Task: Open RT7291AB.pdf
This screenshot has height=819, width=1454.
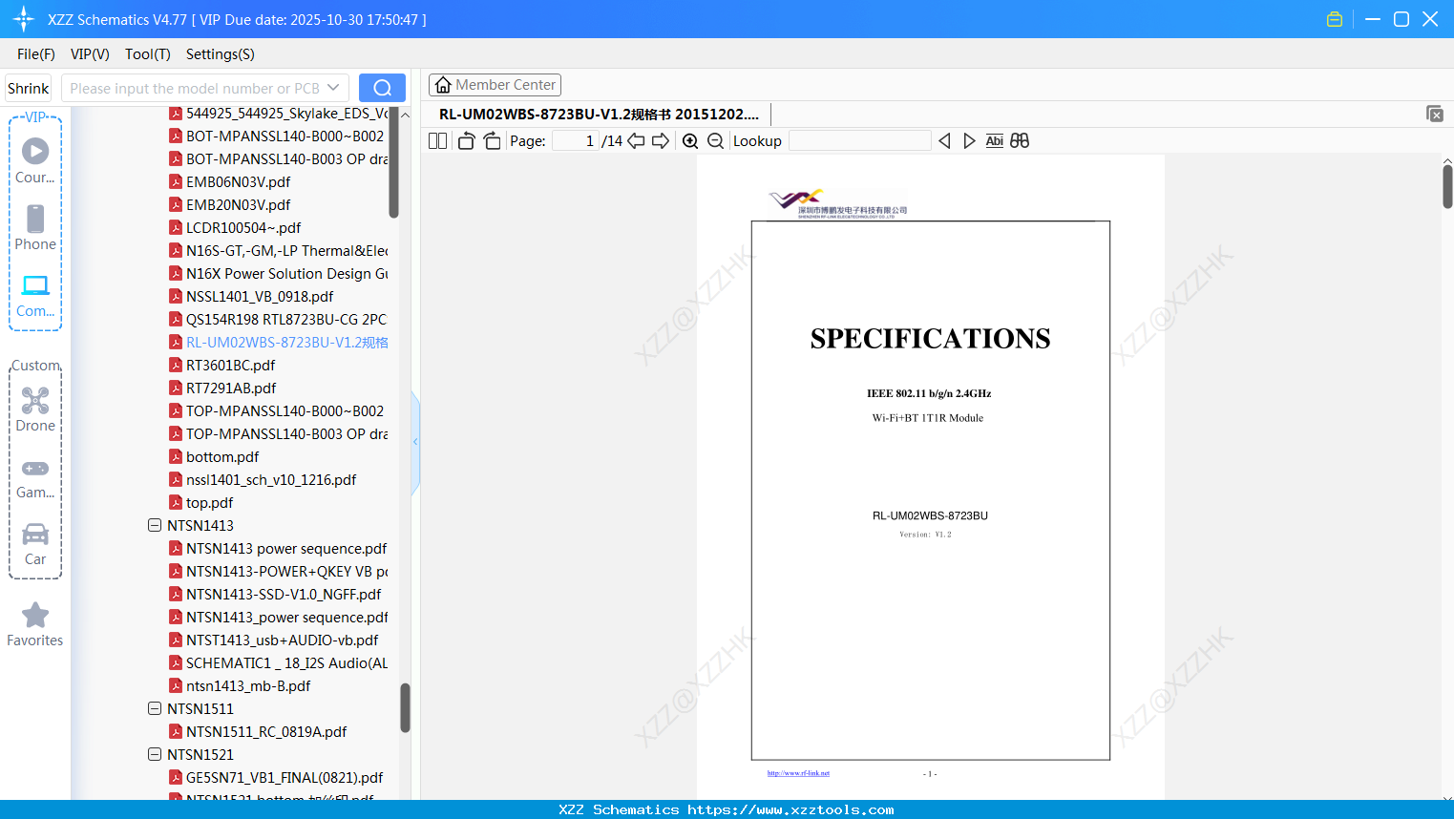Action: tap(231, 388)
